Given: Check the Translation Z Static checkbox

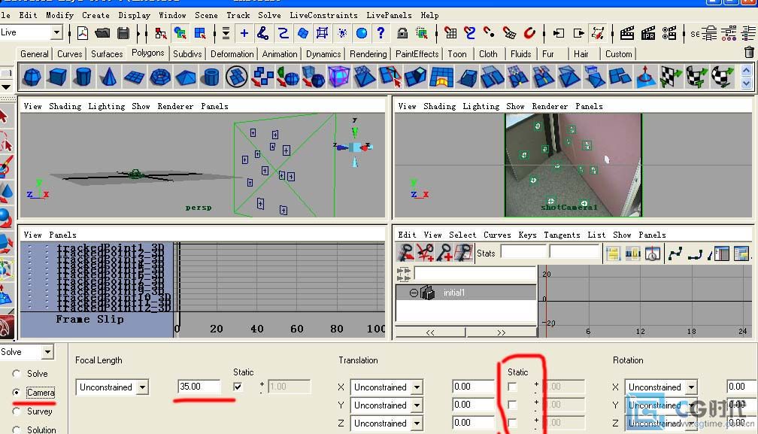Looking at the screenshot, I should pos(512,423).
